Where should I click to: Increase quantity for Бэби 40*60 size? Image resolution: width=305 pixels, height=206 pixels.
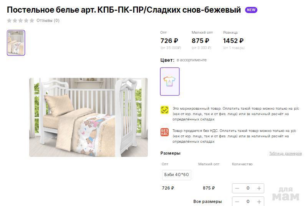(x=259, y=188)
